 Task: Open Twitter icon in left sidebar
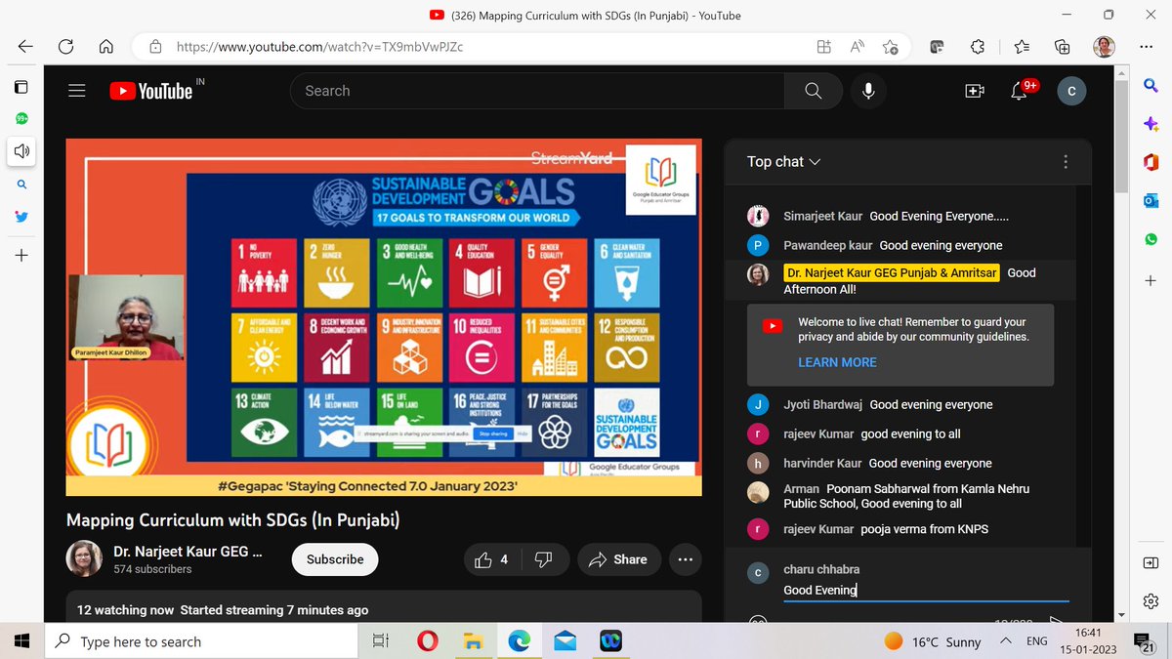pos(21,218)
